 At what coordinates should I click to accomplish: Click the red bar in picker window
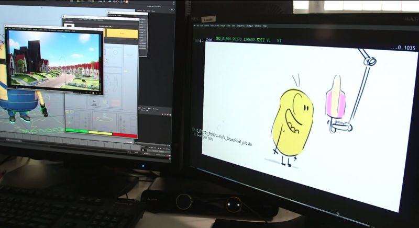pos(125,135)
